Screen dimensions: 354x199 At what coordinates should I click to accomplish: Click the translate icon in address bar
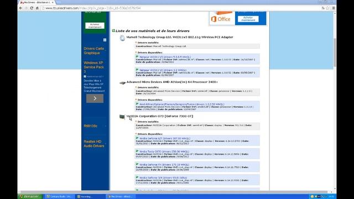click(323, 8)
